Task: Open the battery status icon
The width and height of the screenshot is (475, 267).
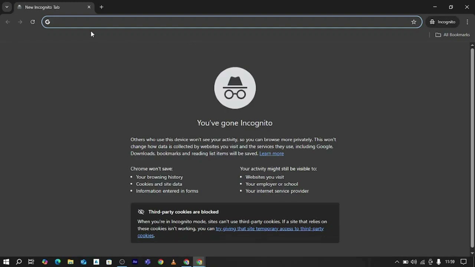Action: point(406,262)
